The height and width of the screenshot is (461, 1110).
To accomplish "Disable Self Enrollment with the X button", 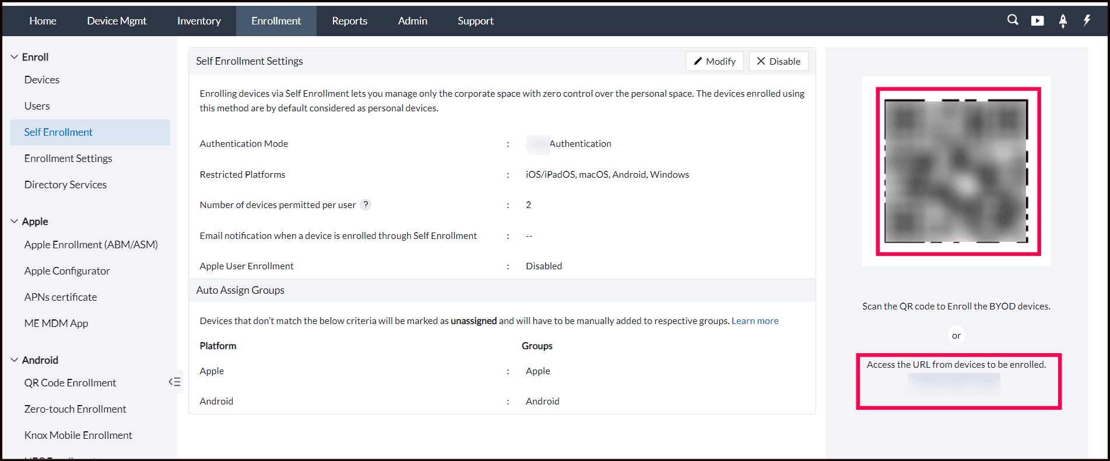I will click(778, 61).
